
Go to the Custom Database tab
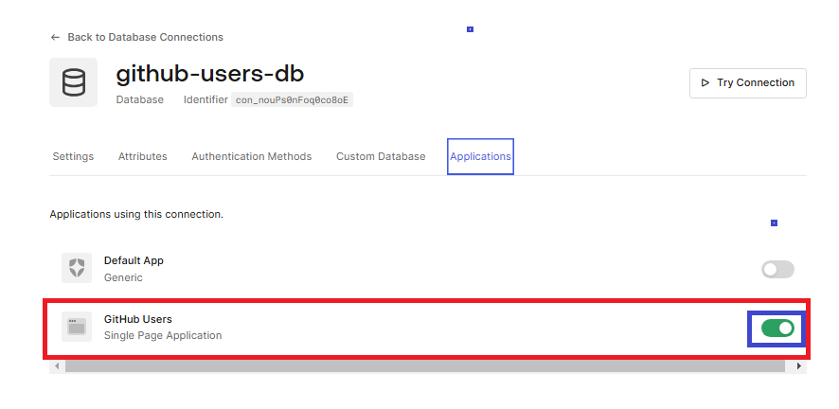[x=381, y=156]
